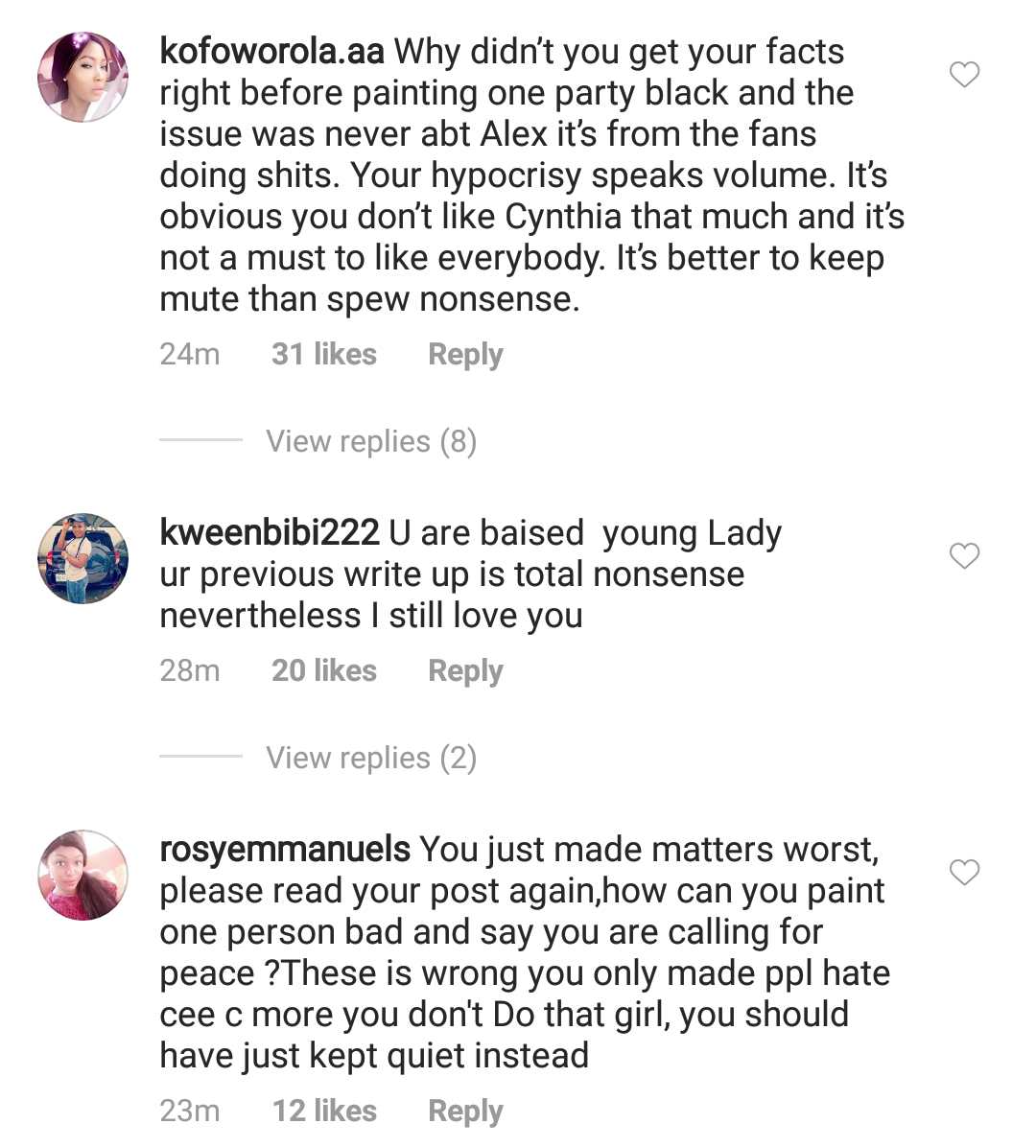Tap the 23m timestamp

190,1111
